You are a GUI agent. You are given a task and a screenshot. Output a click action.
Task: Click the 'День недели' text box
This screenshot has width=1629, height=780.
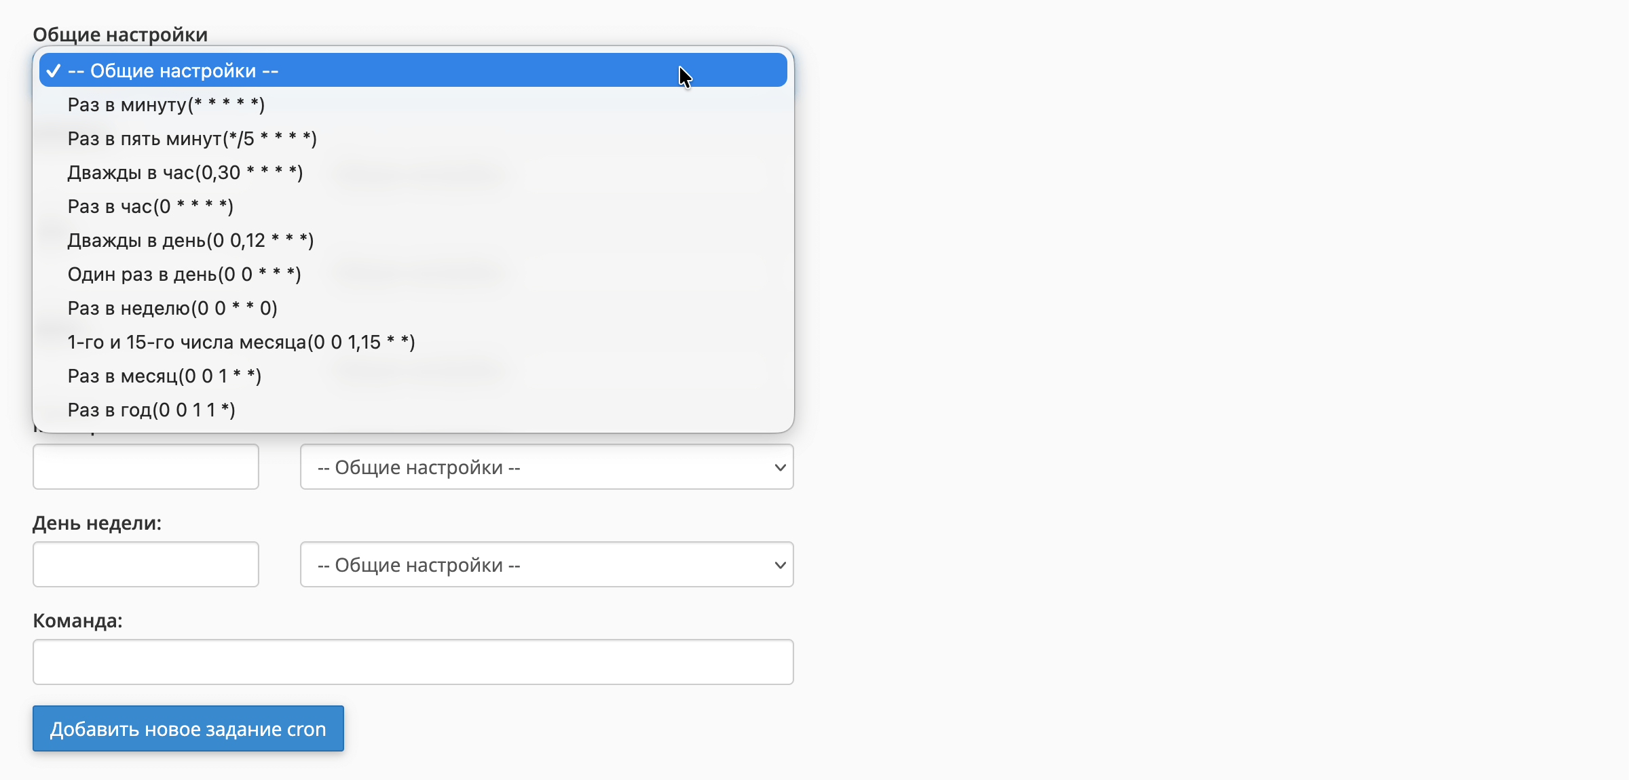(x=145, y=564)
